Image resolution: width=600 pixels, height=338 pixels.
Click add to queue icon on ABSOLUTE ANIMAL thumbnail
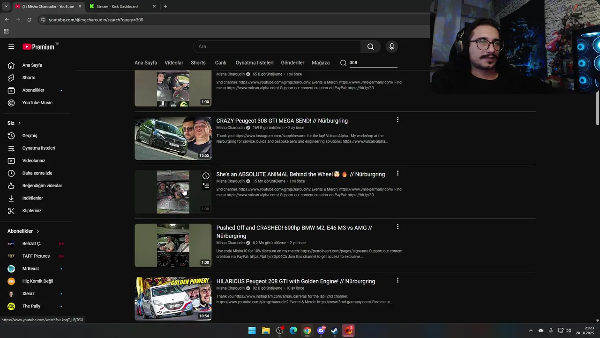point(206,186)
